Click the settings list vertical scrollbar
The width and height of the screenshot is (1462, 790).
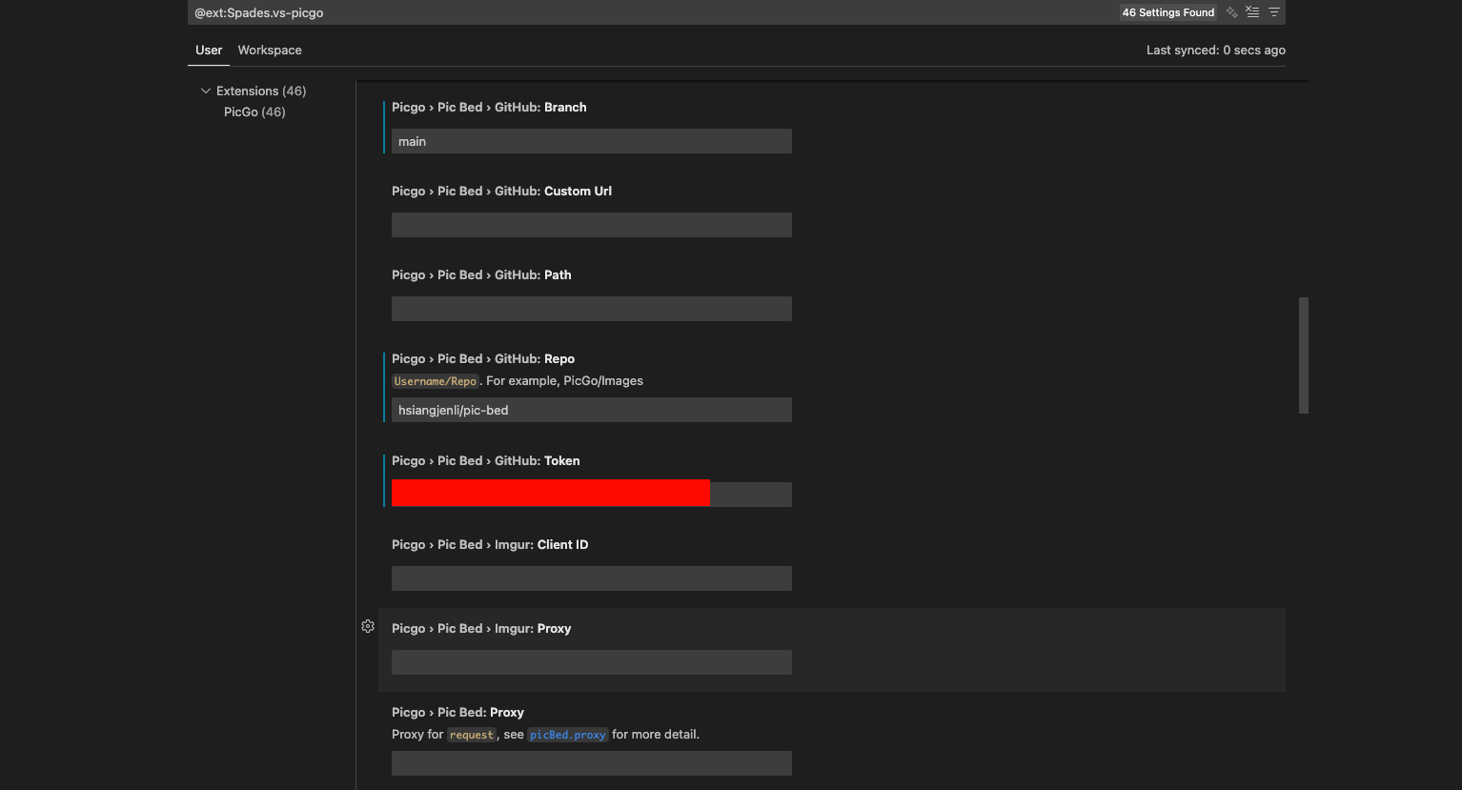pos(1303,355)
